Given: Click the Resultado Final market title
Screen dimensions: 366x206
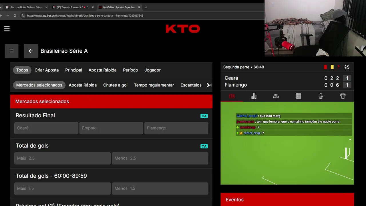Looking at the screenshot, I should (35, 115).
